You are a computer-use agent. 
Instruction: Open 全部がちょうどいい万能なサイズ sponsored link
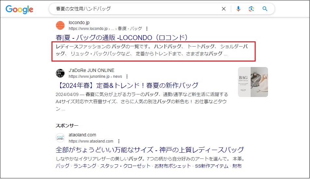pyautogui.click(x=150, y=150)
